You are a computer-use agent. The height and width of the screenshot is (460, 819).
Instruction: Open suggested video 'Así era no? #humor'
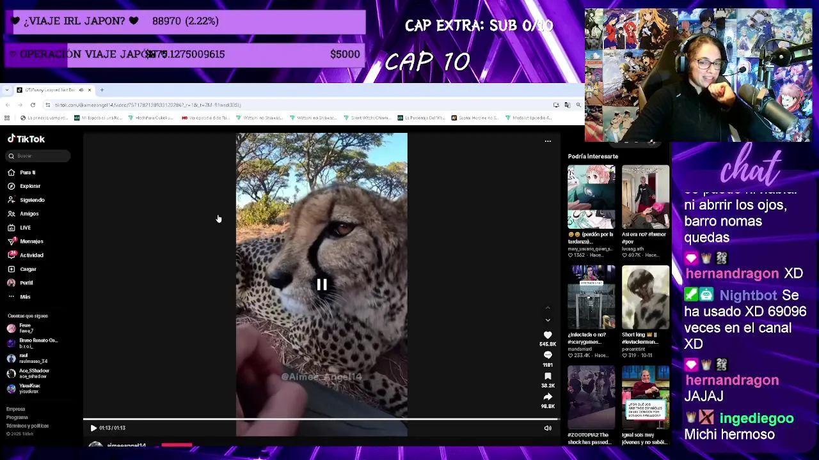[x=646, y=197]
